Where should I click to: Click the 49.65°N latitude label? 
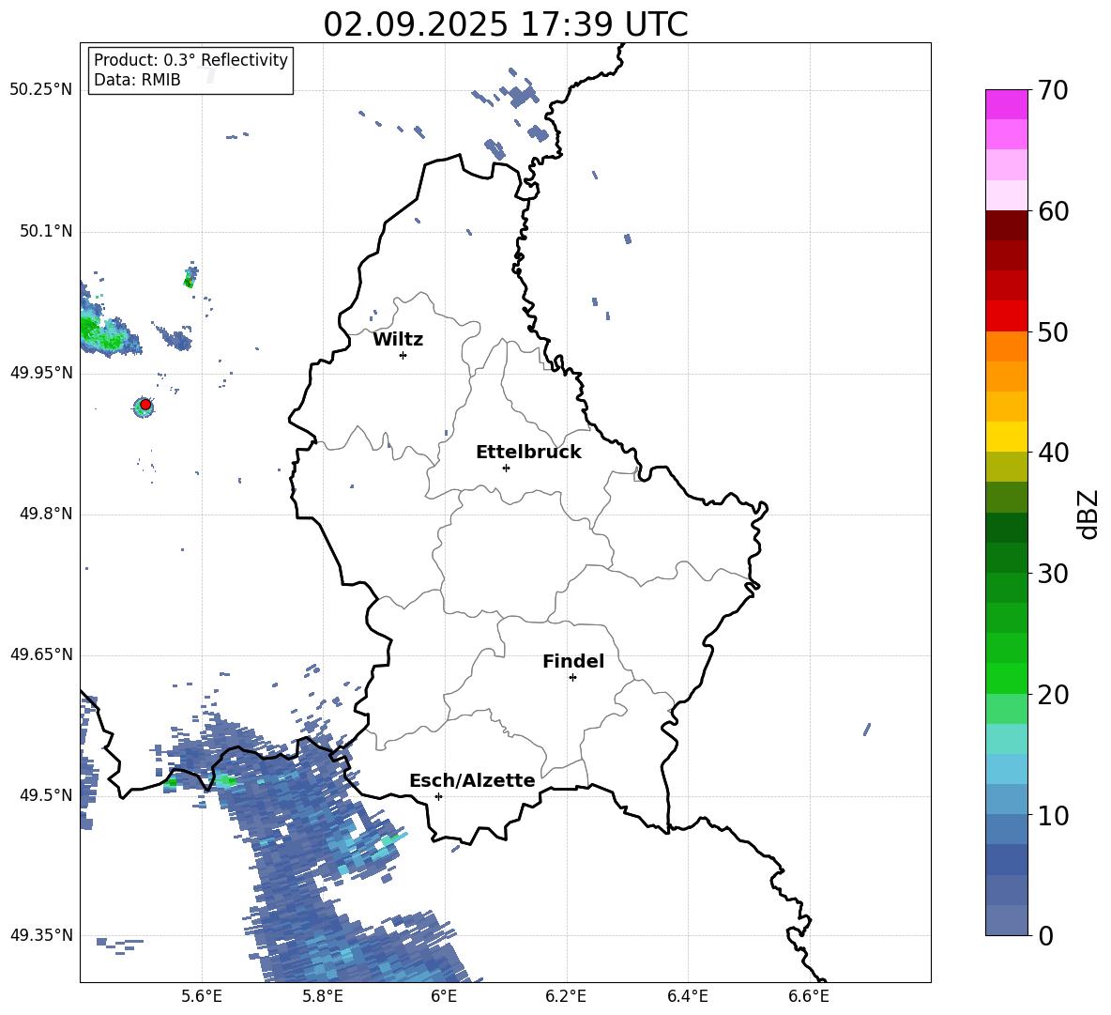coord(41,655)
